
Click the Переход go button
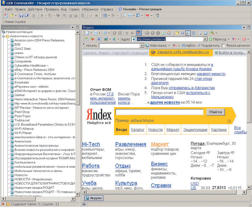(218, 39)
